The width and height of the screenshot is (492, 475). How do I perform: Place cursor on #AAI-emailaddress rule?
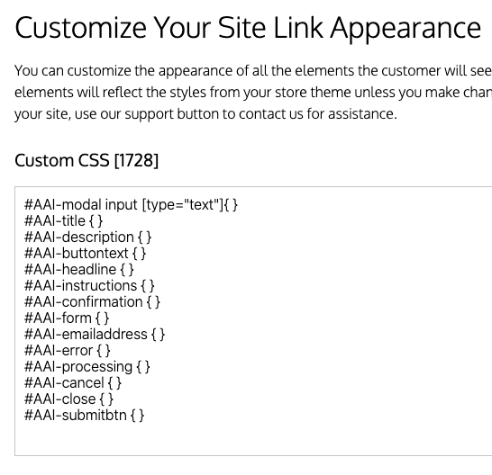pos(95,335)
